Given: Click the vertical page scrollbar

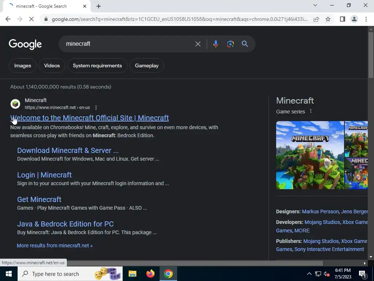Looking at the screenshot, I should [x=371, y=55].
